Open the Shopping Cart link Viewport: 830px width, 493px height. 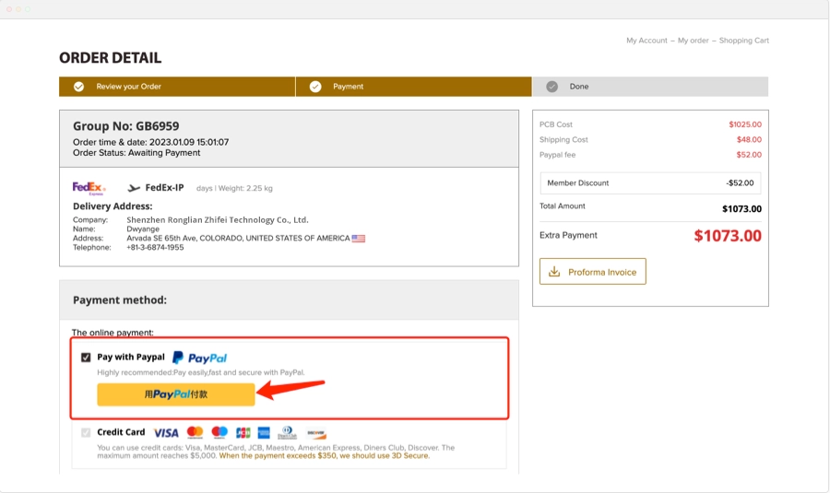[x=743, y=41]
